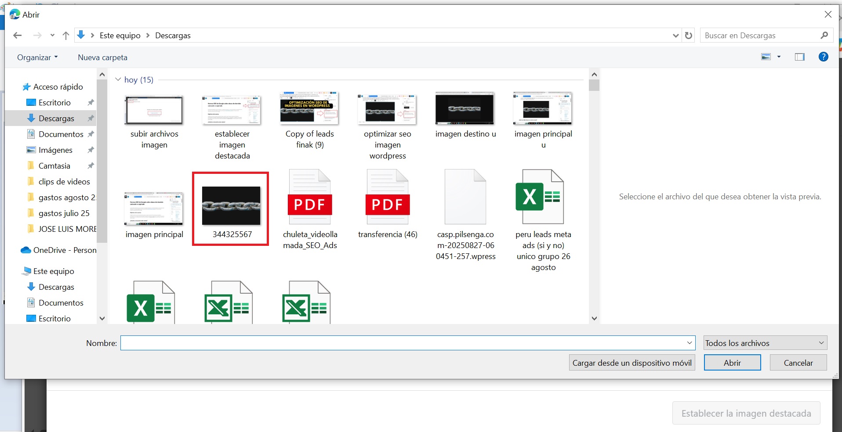This screenshot has height=432, width=842.
Task: Click the back navigation arrow
Action: (x=18, y=36)
